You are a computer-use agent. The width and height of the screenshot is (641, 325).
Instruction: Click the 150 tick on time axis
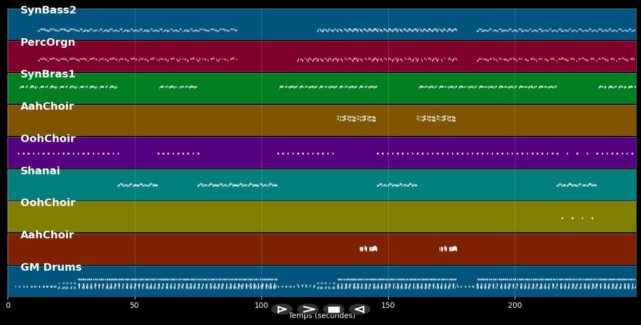pyautogui.click(x=388, y=305)
